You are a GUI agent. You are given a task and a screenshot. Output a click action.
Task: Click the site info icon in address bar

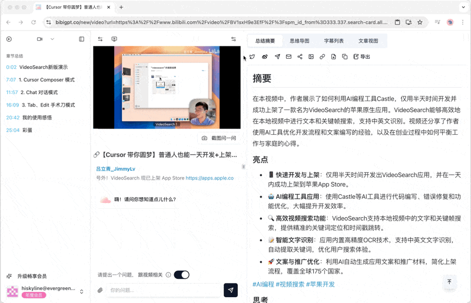point(49,22)
